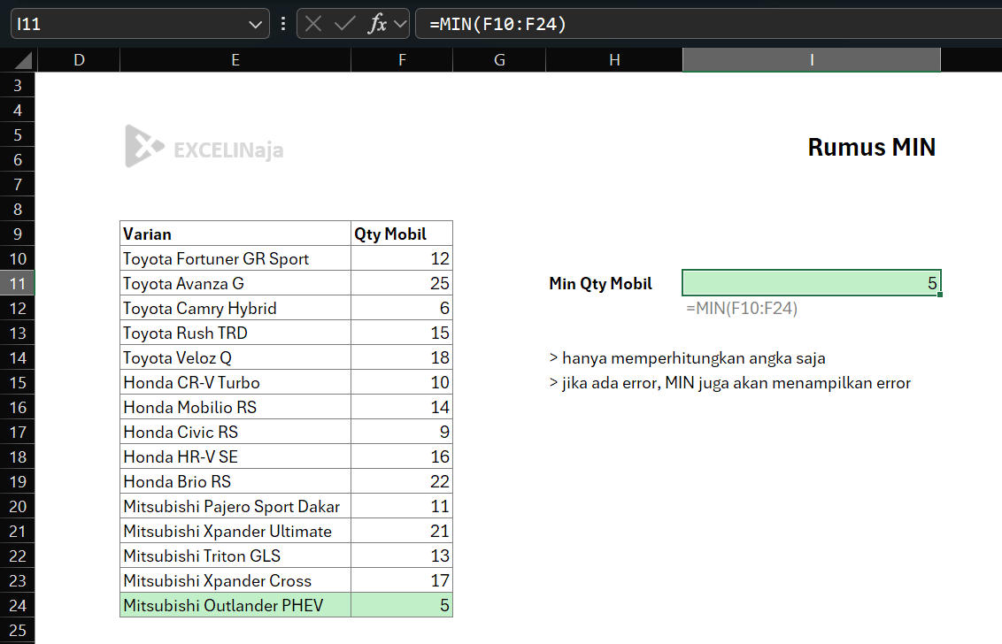Click quantity 14 for Honda Mobilio RS
The width and height of the screenshot is (1002, 644).
(x=402, y=408)
